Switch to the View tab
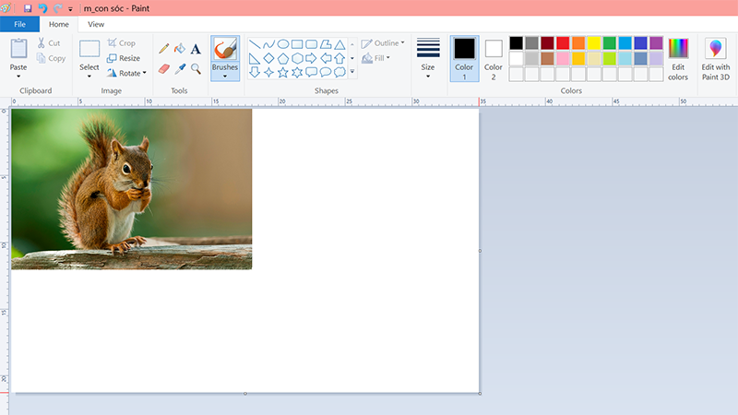 96,24
